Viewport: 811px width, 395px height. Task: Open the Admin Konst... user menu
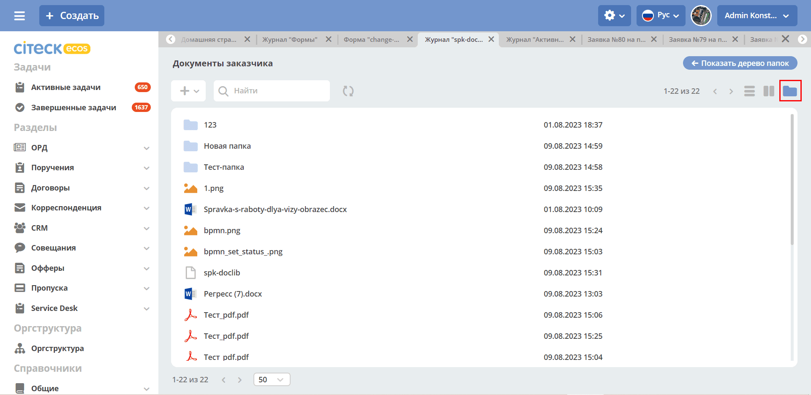(x=757, y=16)
